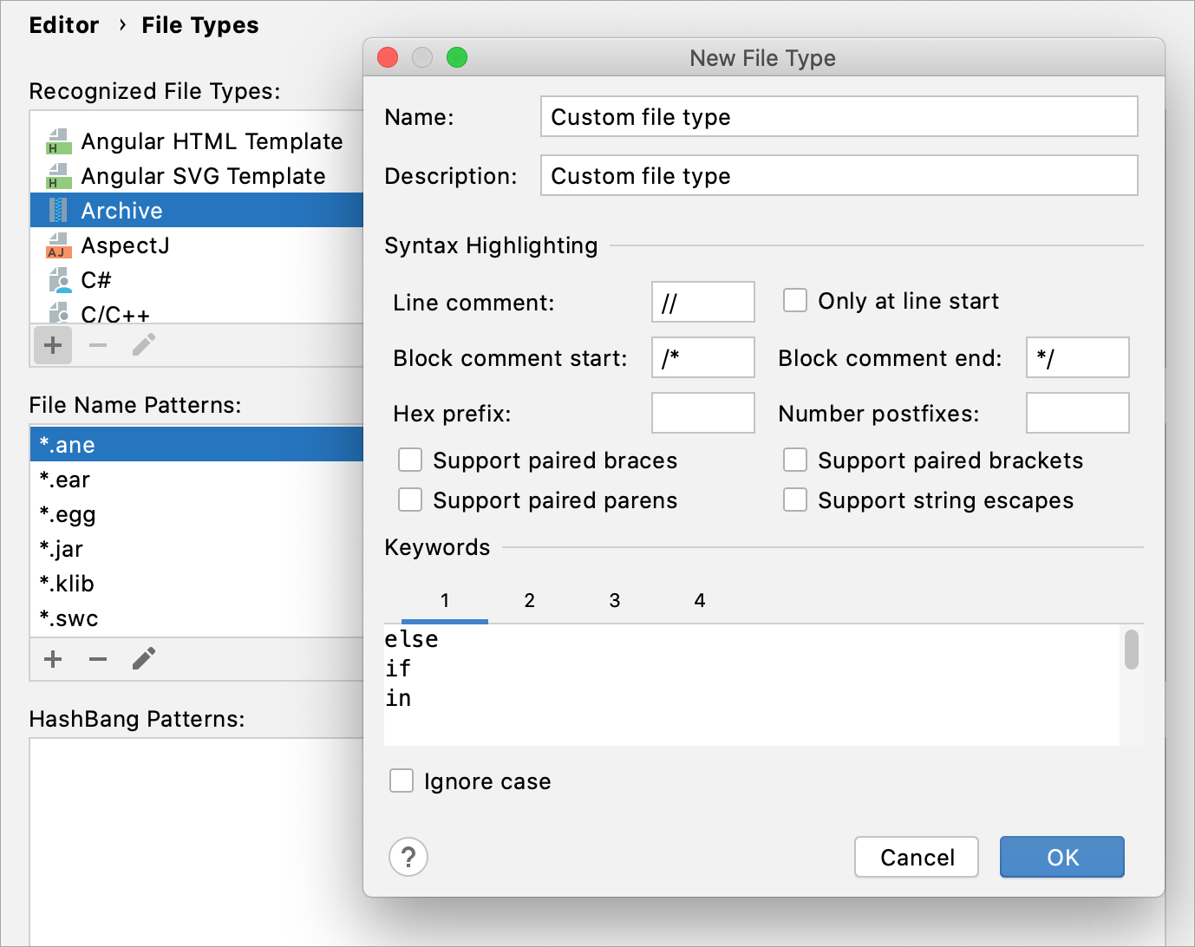Remove the selected file name pattern
Viewport: 1195px width, 947px height.
click(98, 659)
